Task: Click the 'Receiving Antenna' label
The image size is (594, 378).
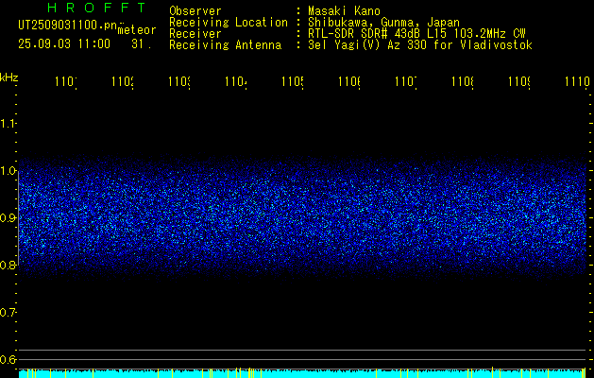Action: click(x=226, y=45)
